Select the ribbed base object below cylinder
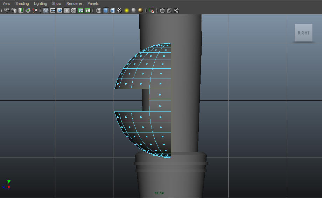Screen dimensions: 322x198 [170, 174]
